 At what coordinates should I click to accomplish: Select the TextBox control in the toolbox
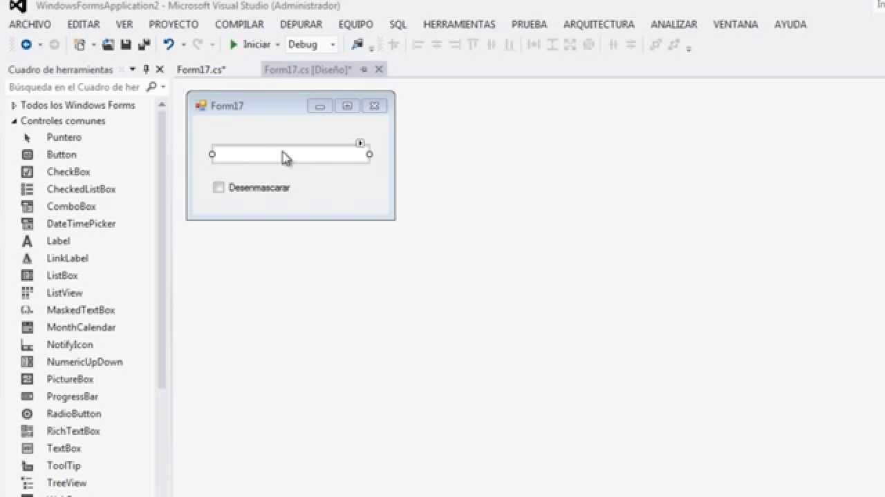click(x=64, y=448)
